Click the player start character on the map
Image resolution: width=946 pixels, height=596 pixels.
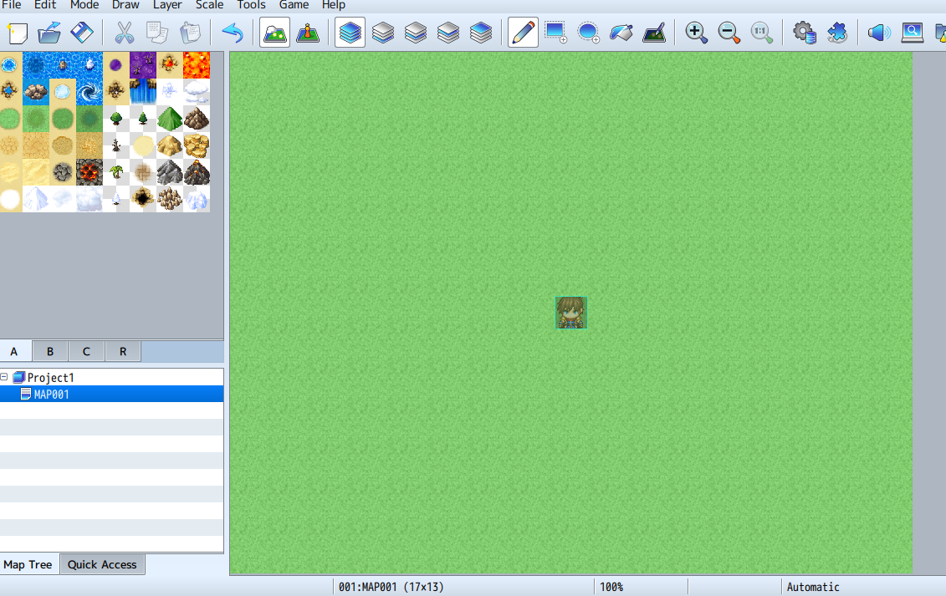click(571, 313)
